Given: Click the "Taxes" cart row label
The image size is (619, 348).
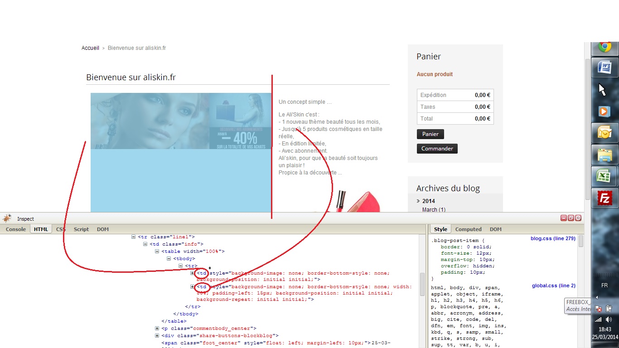Looking at the screenshot, I should point(428,107).
